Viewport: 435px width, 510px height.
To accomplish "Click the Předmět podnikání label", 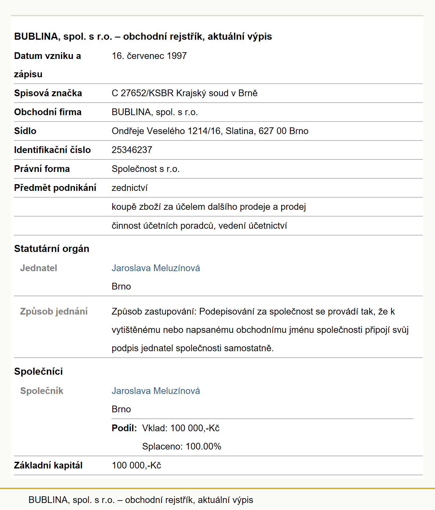I will click(x=55, y=188).
